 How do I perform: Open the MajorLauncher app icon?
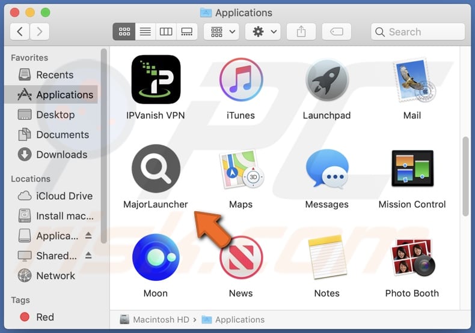(x=156, y=169)
